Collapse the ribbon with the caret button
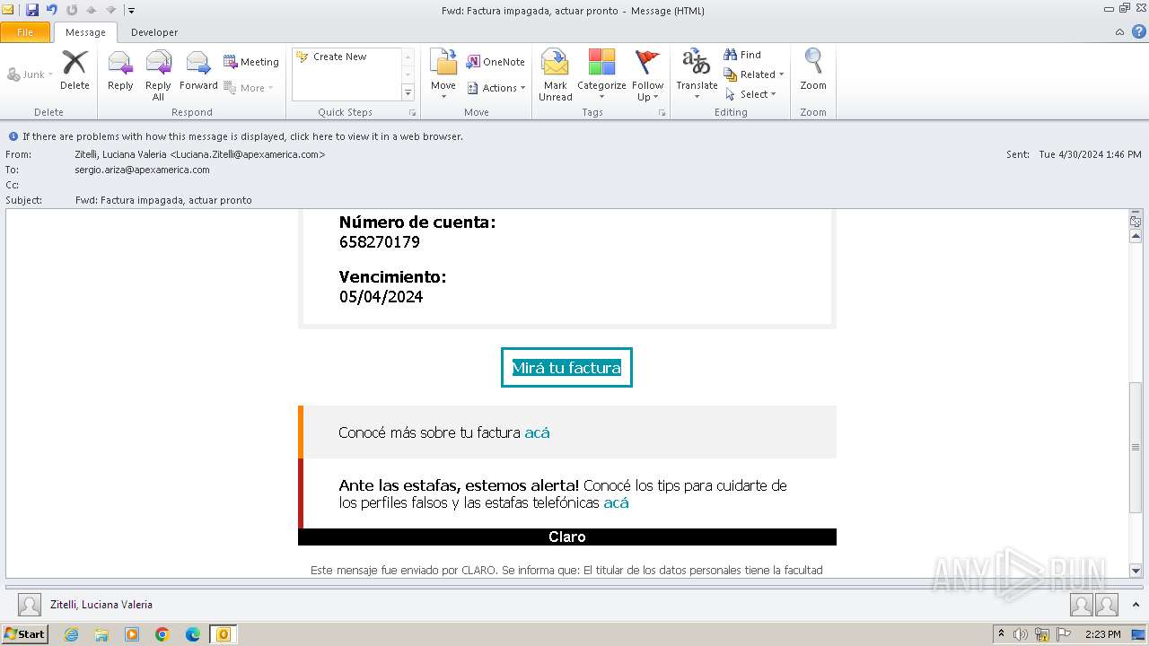Screen dimensions: 1149x646 (1119, 32)
